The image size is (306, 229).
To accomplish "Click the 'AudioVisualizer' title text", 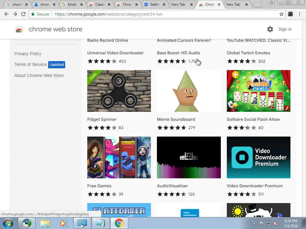I will point(172,186).
